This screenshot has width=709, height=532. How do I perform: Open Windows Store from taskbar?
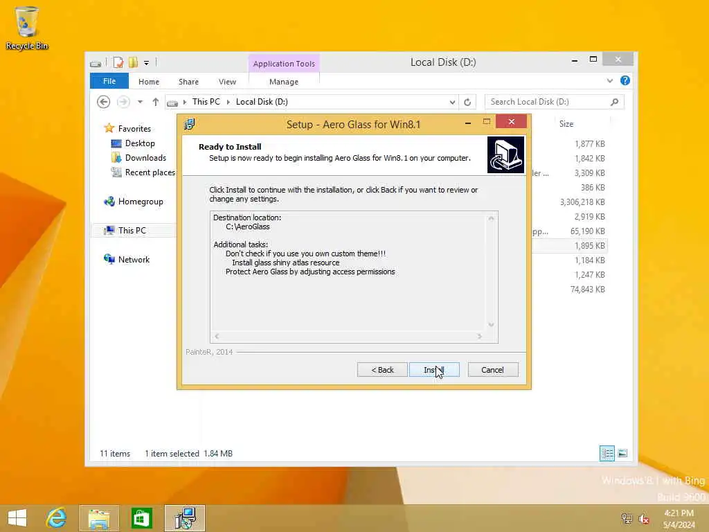[141, 518]
